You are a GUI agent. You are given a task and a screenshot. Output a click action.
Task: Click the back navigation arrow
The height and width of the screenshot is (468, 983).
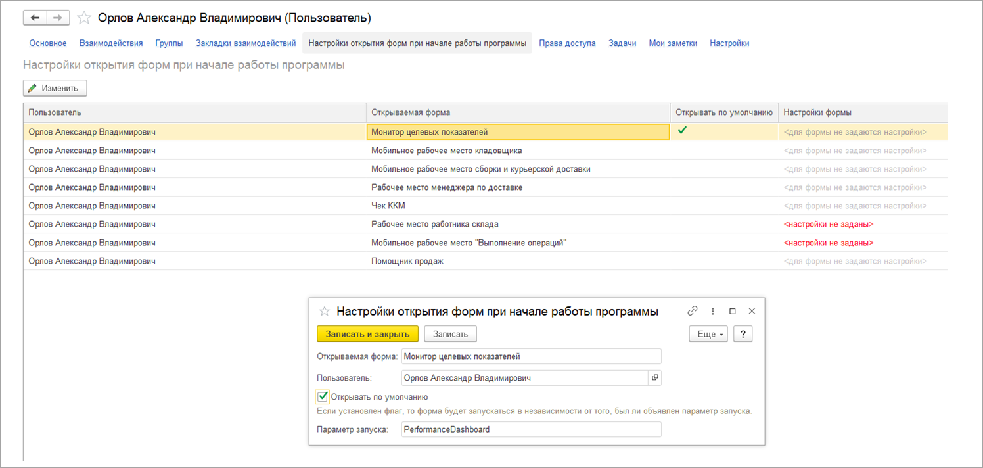(x=35, y=18)
